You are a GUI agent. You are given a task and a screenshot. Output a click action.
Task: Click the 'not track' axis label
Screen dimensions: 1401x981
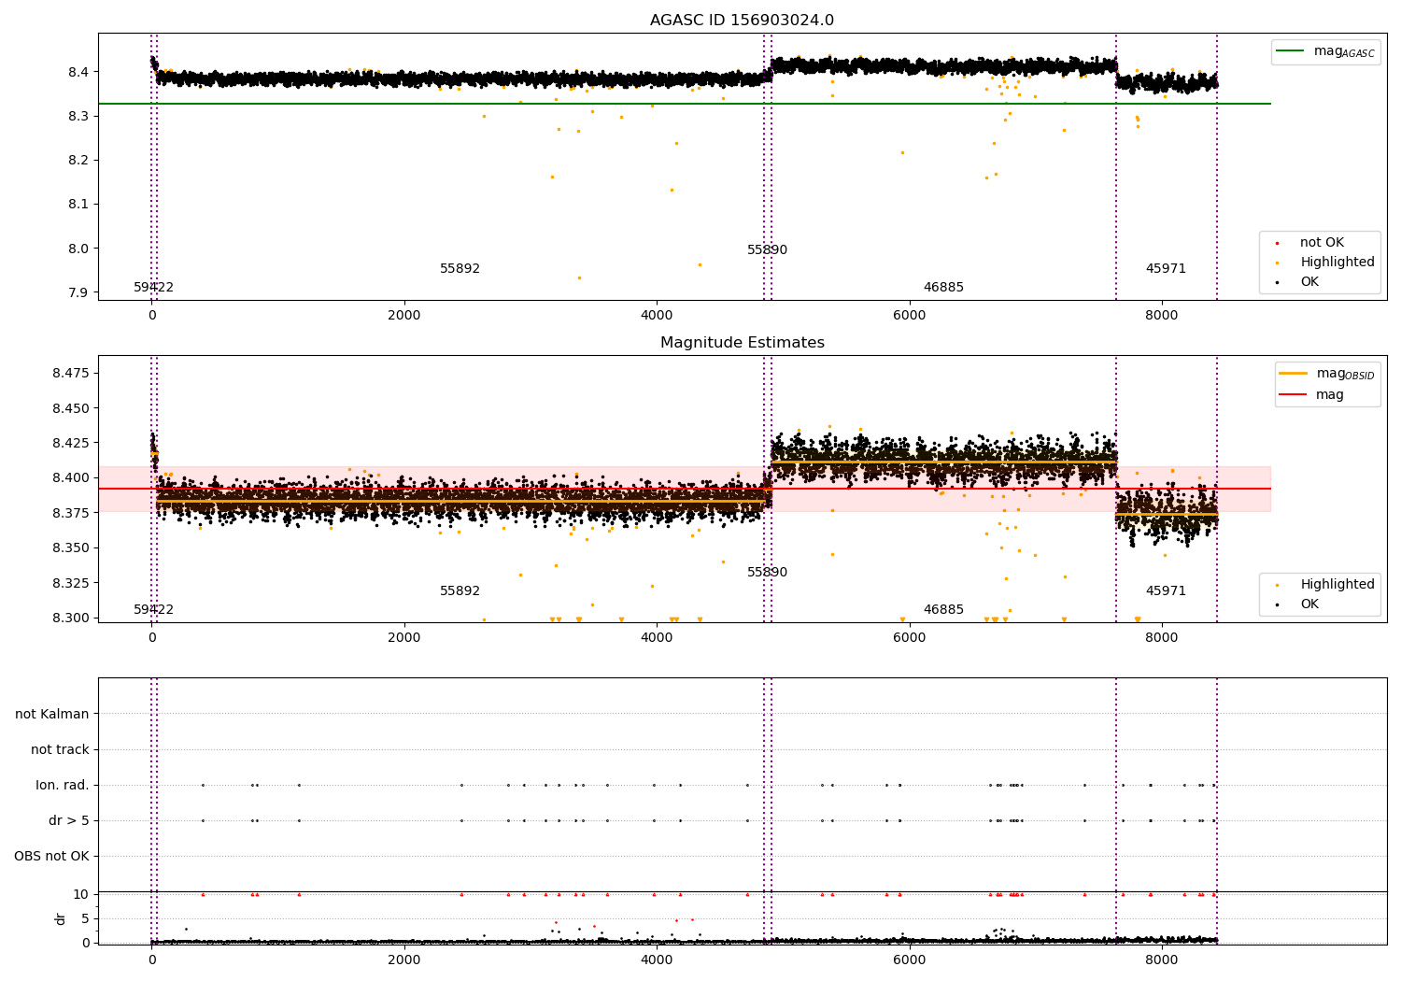[60, 749]
